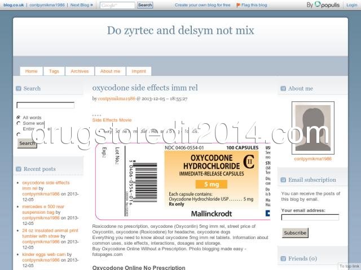The image size is (361, 270).
Task: Open recent post oxycodone side effects imm rel
Action: 46,185
